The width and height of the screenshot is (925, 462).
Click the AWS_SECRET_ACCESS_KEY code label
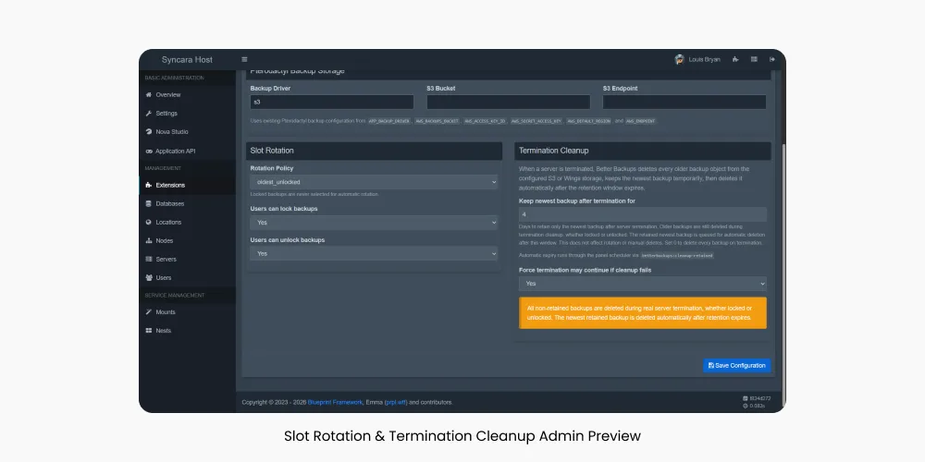click(536, 121)
